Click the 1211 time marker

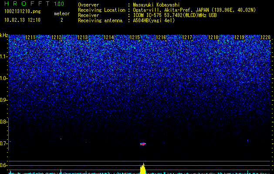click(30, 37)
